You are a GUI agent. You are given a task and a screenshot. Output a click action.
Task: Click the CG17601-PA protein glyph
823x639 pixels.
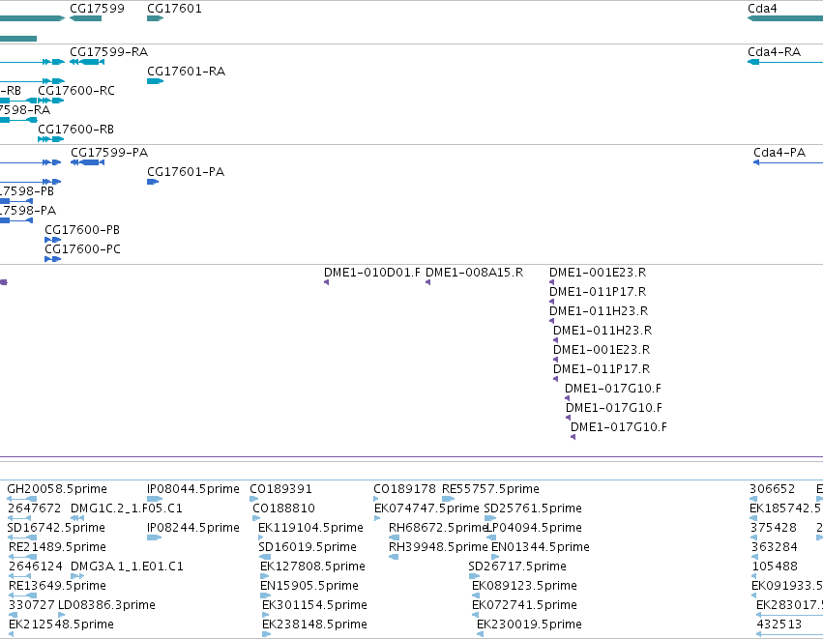click(153, 182)
